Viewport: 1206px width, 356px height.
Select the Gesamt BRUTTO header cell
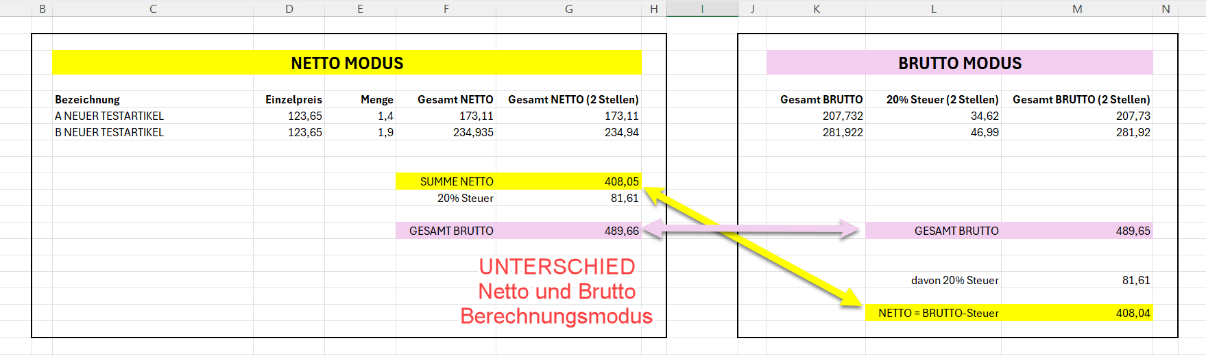(816, 99)
